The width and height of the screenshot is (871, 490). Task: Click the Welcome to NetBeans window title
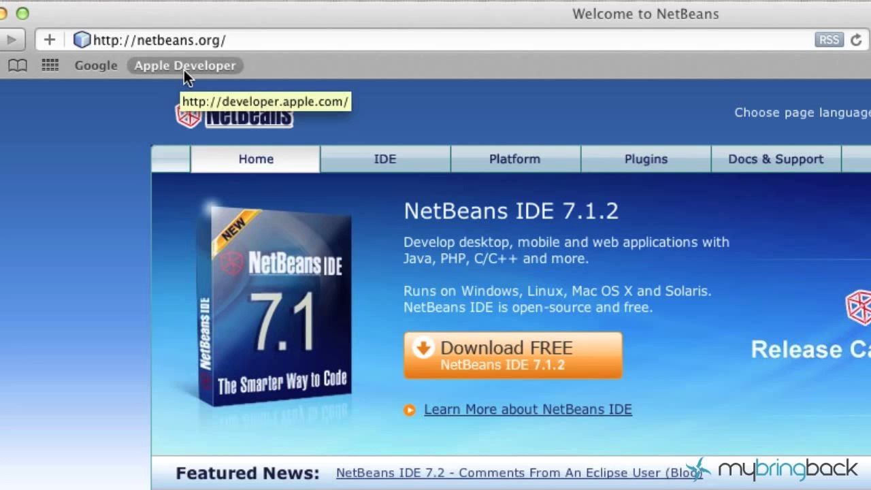[645, 14]
